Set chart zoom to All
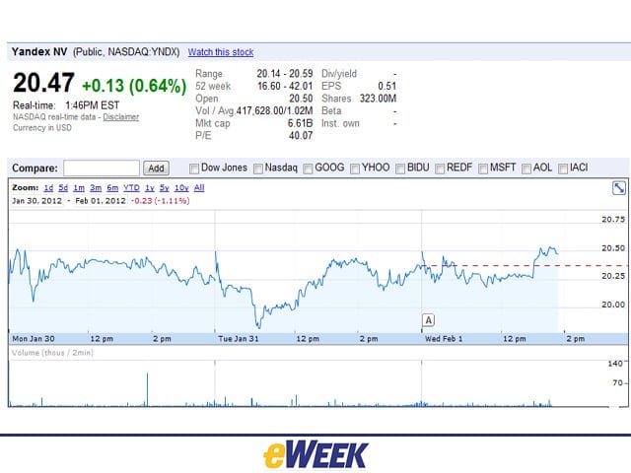Screen dimensions: 631x473 pos(199,188)
